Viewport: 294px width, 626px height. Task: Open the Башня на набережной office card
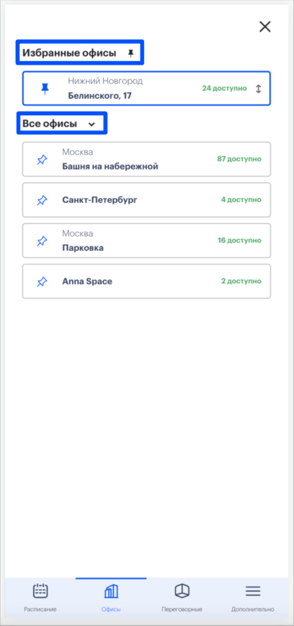146,159
